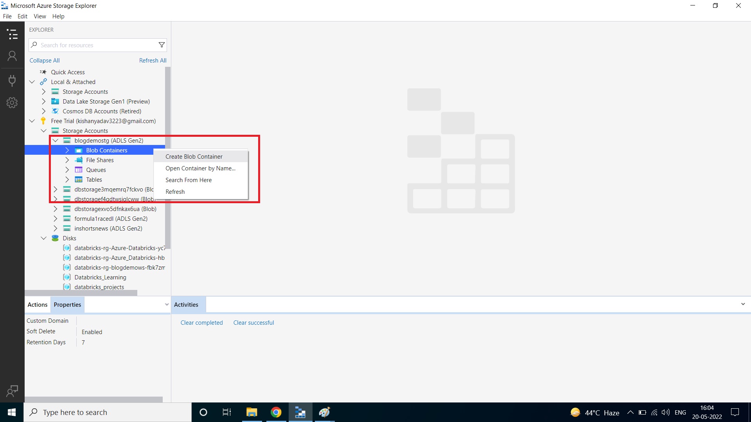Open the Help menu
Screen dimensions: 751x422
pos(58,16)
